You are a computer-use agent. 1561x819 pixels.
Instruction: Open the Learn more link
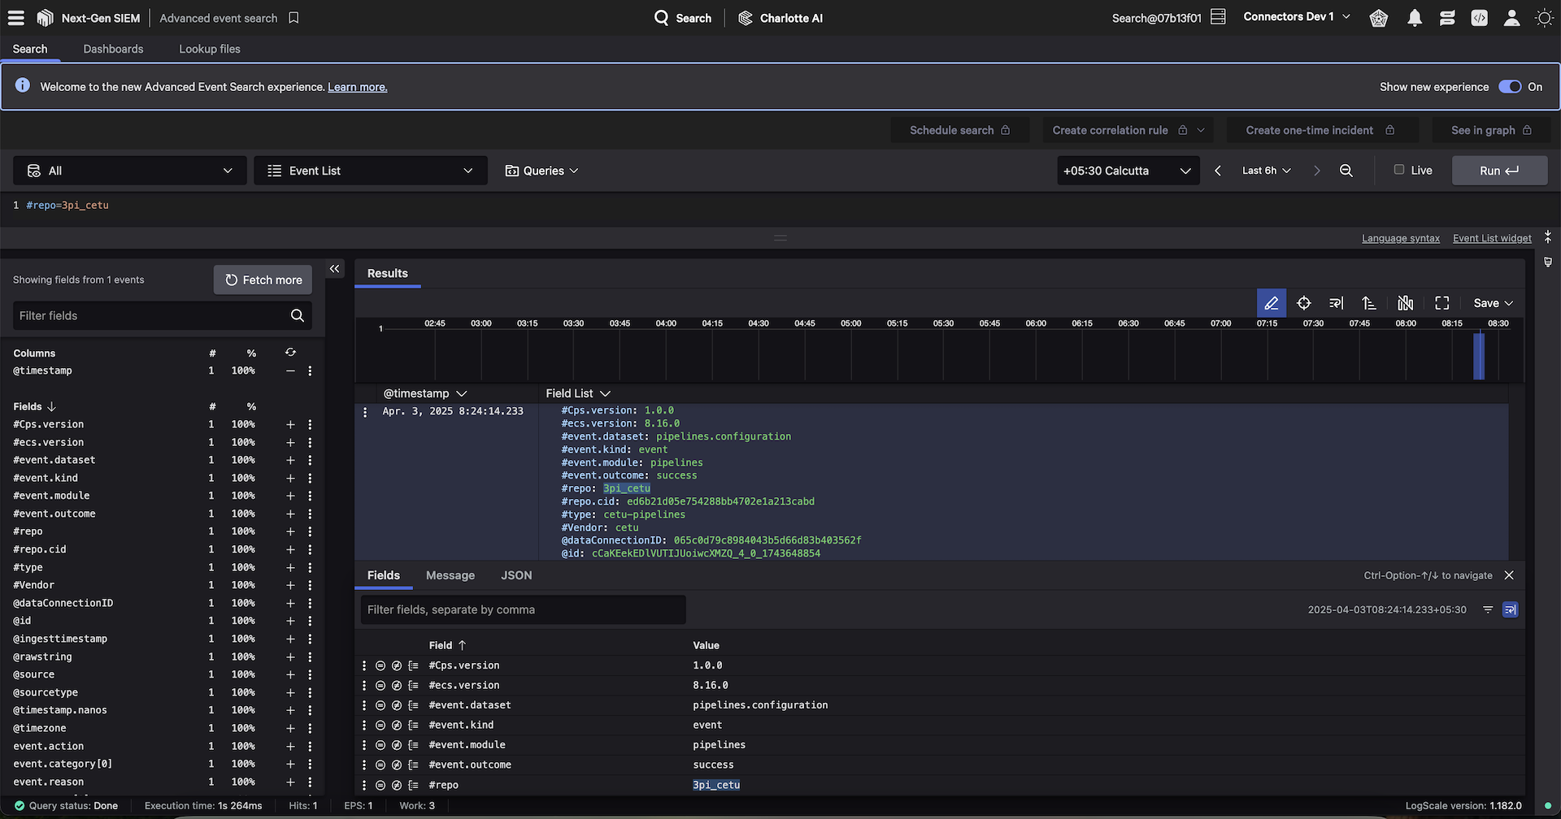click(x=357, y=87)
